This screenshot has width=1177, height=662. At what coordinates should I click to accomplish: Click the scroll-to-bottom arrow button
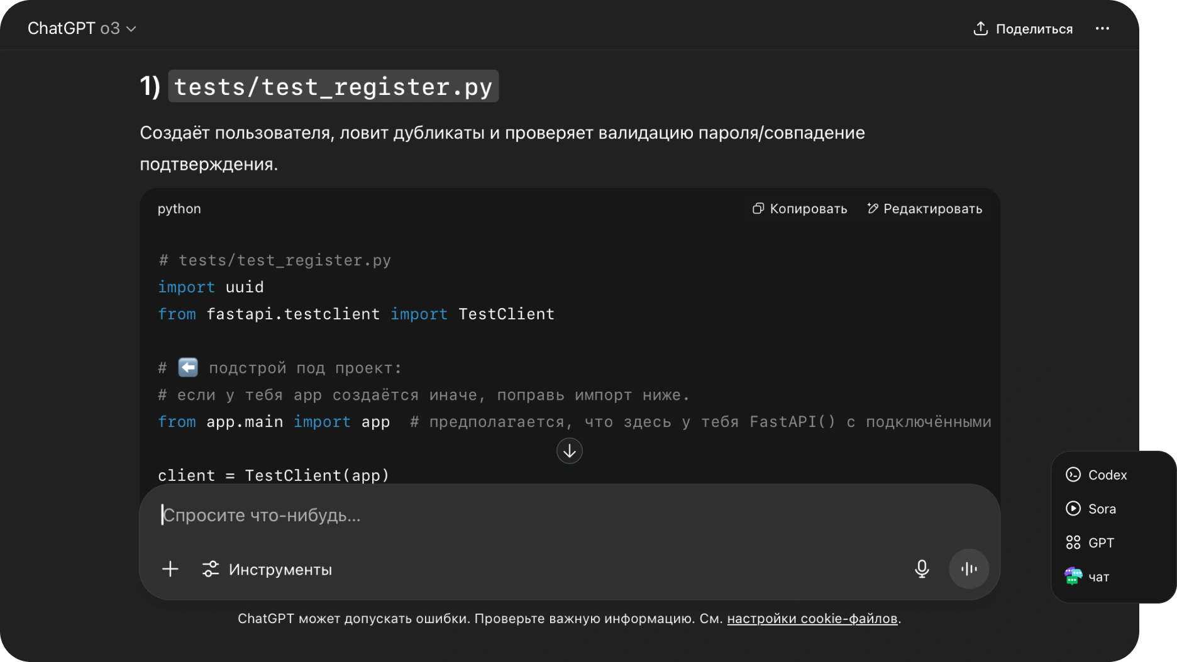(569, 451)
